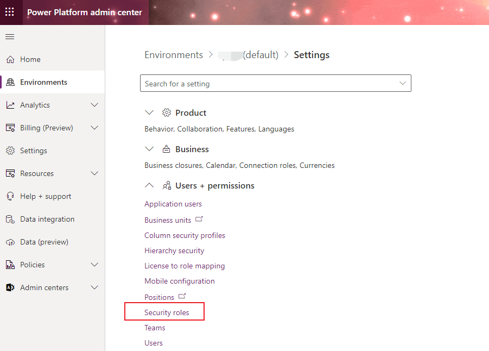Open the app launcher waffle icon
489x351 pixels.
[10, 12]
